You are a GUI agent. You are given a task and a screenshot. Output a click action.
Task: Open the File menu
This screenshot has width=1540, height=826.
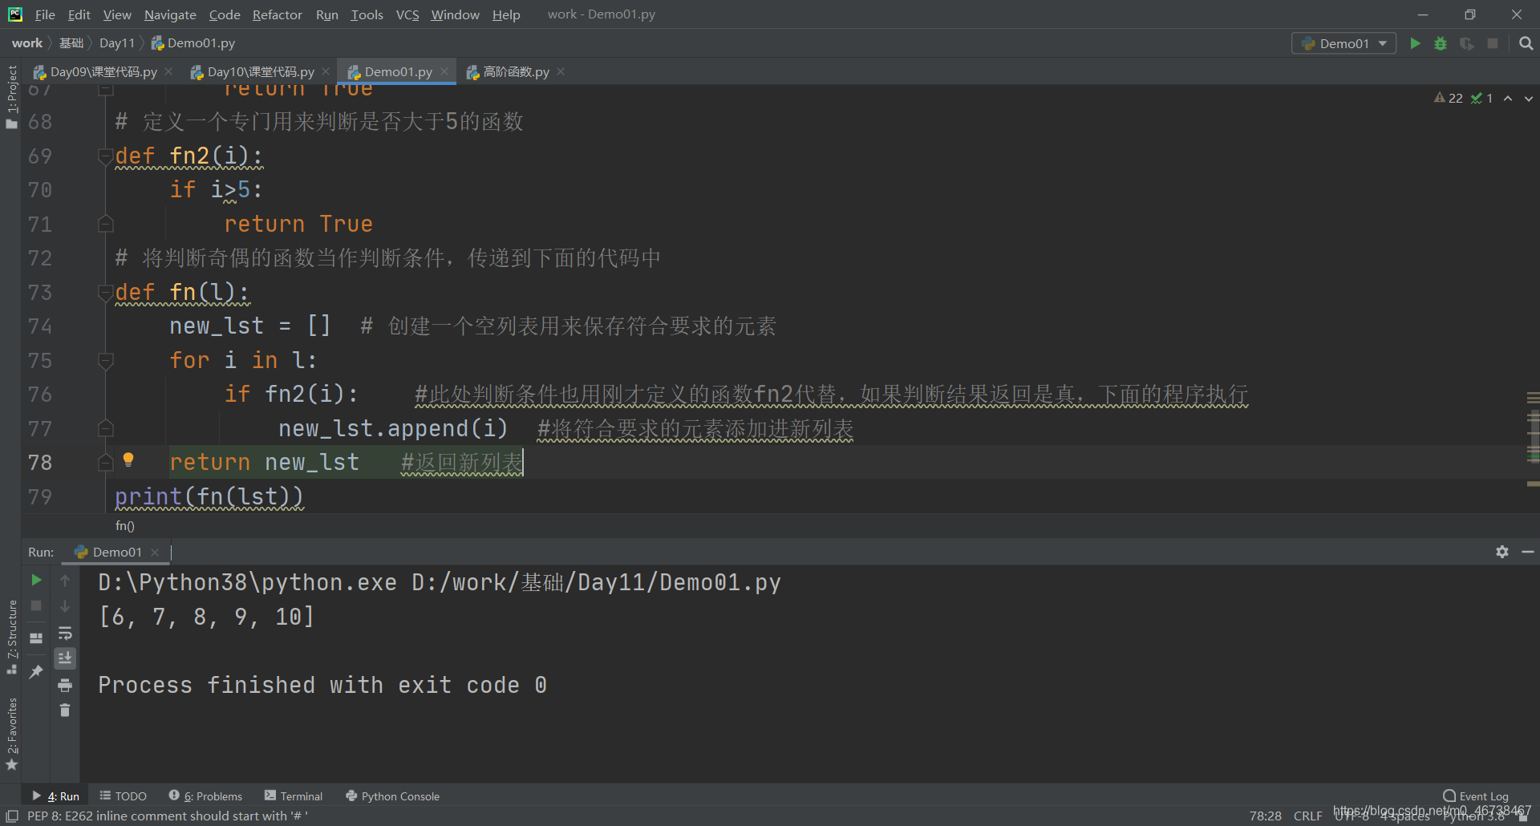pyautogui.click(x=45, y=14)
